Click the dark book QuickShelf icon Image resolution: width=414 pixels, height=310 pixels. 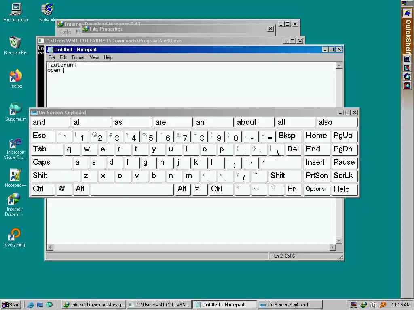407,59
